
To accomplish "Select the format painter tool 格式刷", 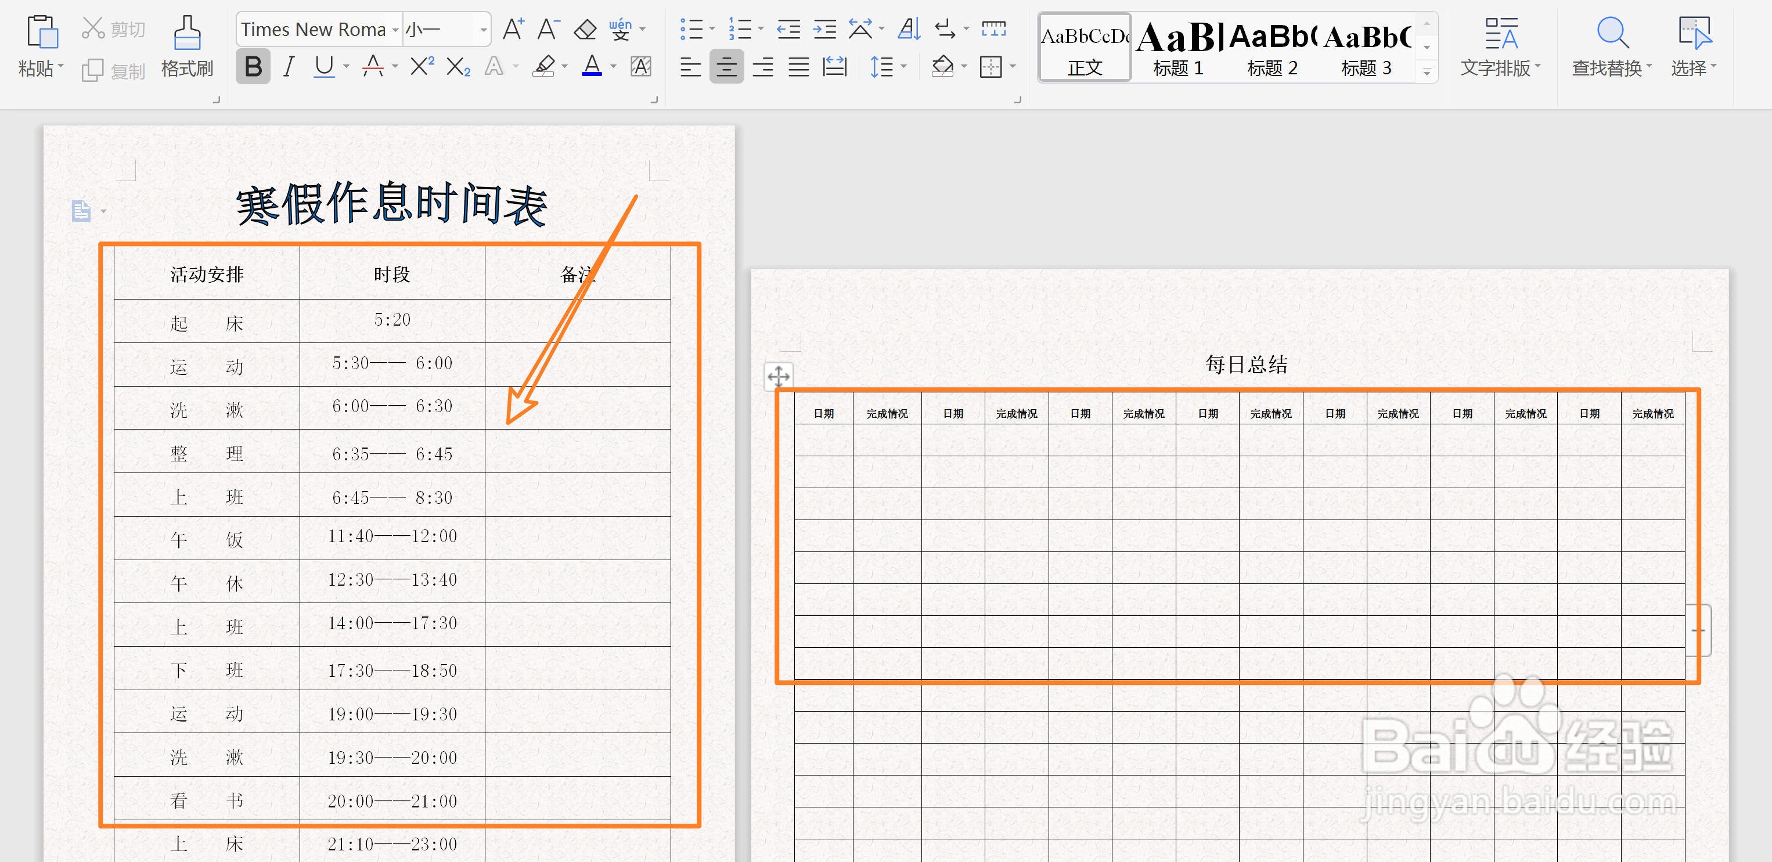I will click(186, 47).
